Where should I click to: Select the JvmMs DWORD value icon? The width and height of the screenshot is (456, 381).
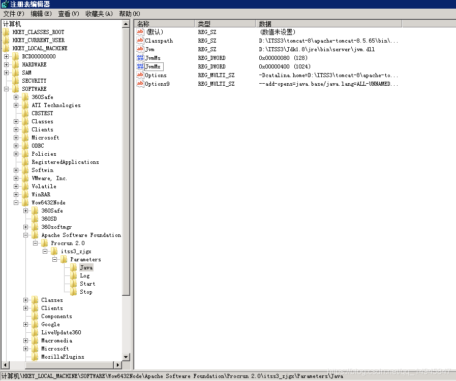point(140,58)
